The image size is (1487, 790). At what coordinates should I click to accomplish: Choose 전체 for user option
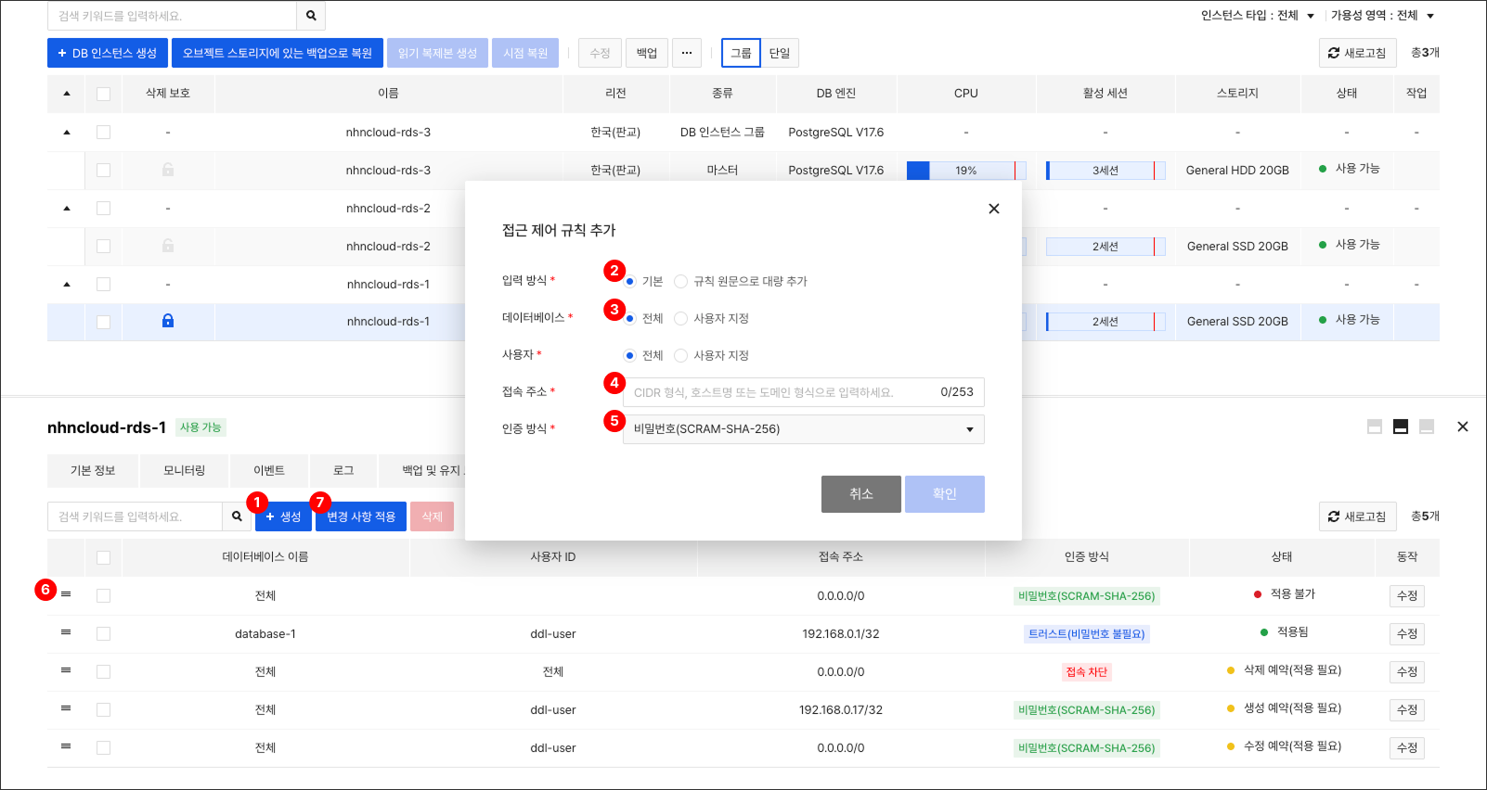pyautogui.click(x=630, y=355)
